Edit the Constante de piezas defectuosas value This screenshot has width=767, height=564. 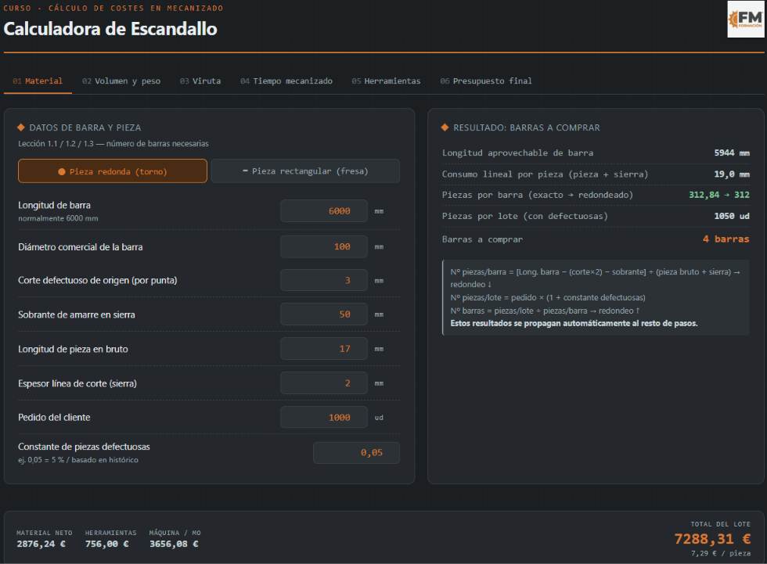tap(357, 453)
